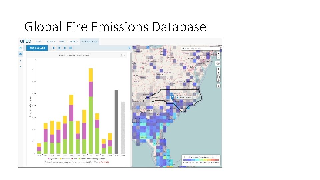
Task: Click the Add a Chart button
Action: (37, 48)
